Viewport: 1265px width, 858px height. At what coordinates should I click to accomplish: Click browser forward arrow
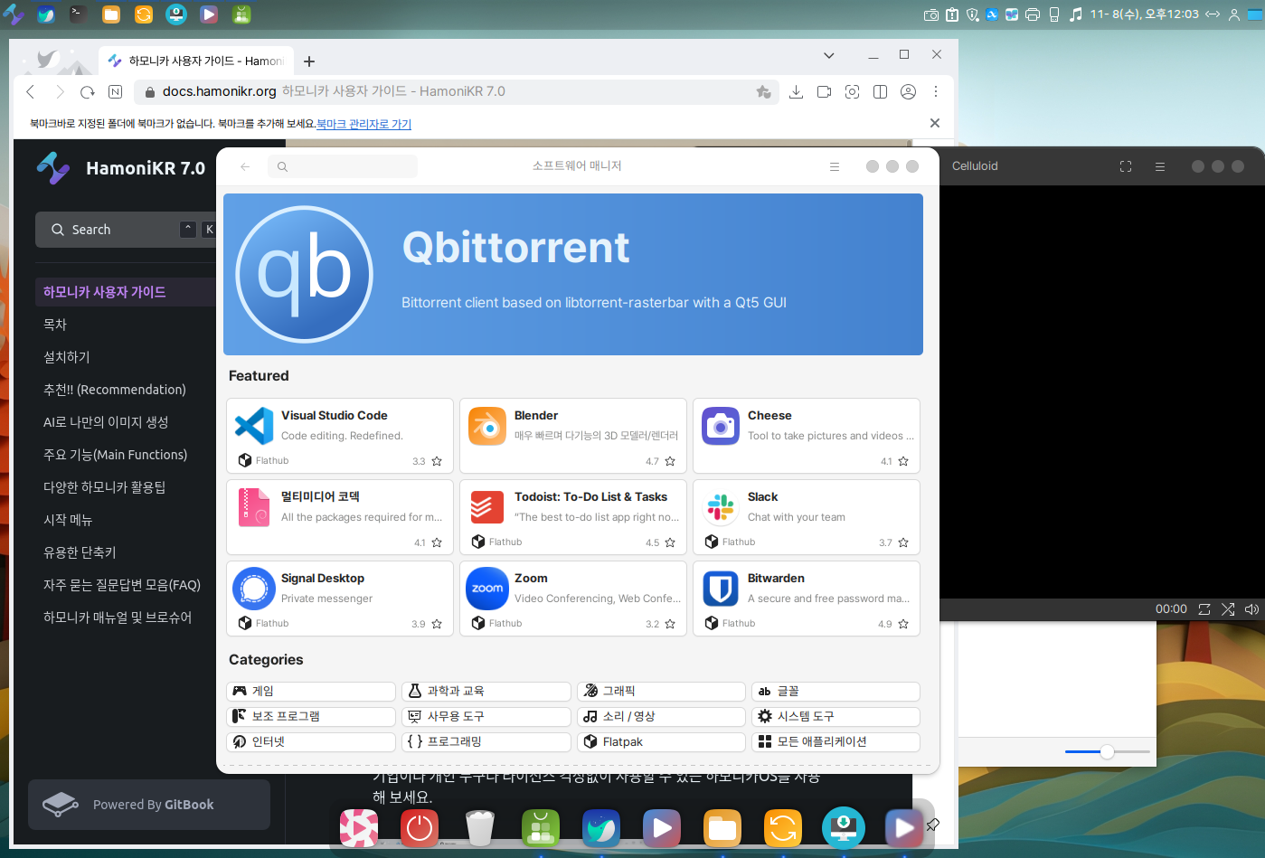pyautogui.click(x=60, y=91)
